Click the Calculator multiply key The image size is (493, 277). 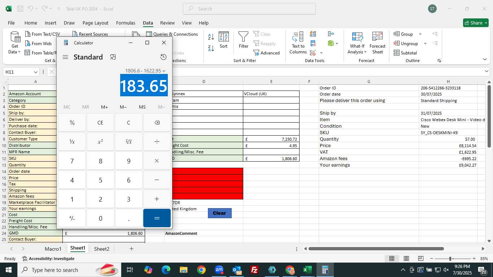pos(157,161)
